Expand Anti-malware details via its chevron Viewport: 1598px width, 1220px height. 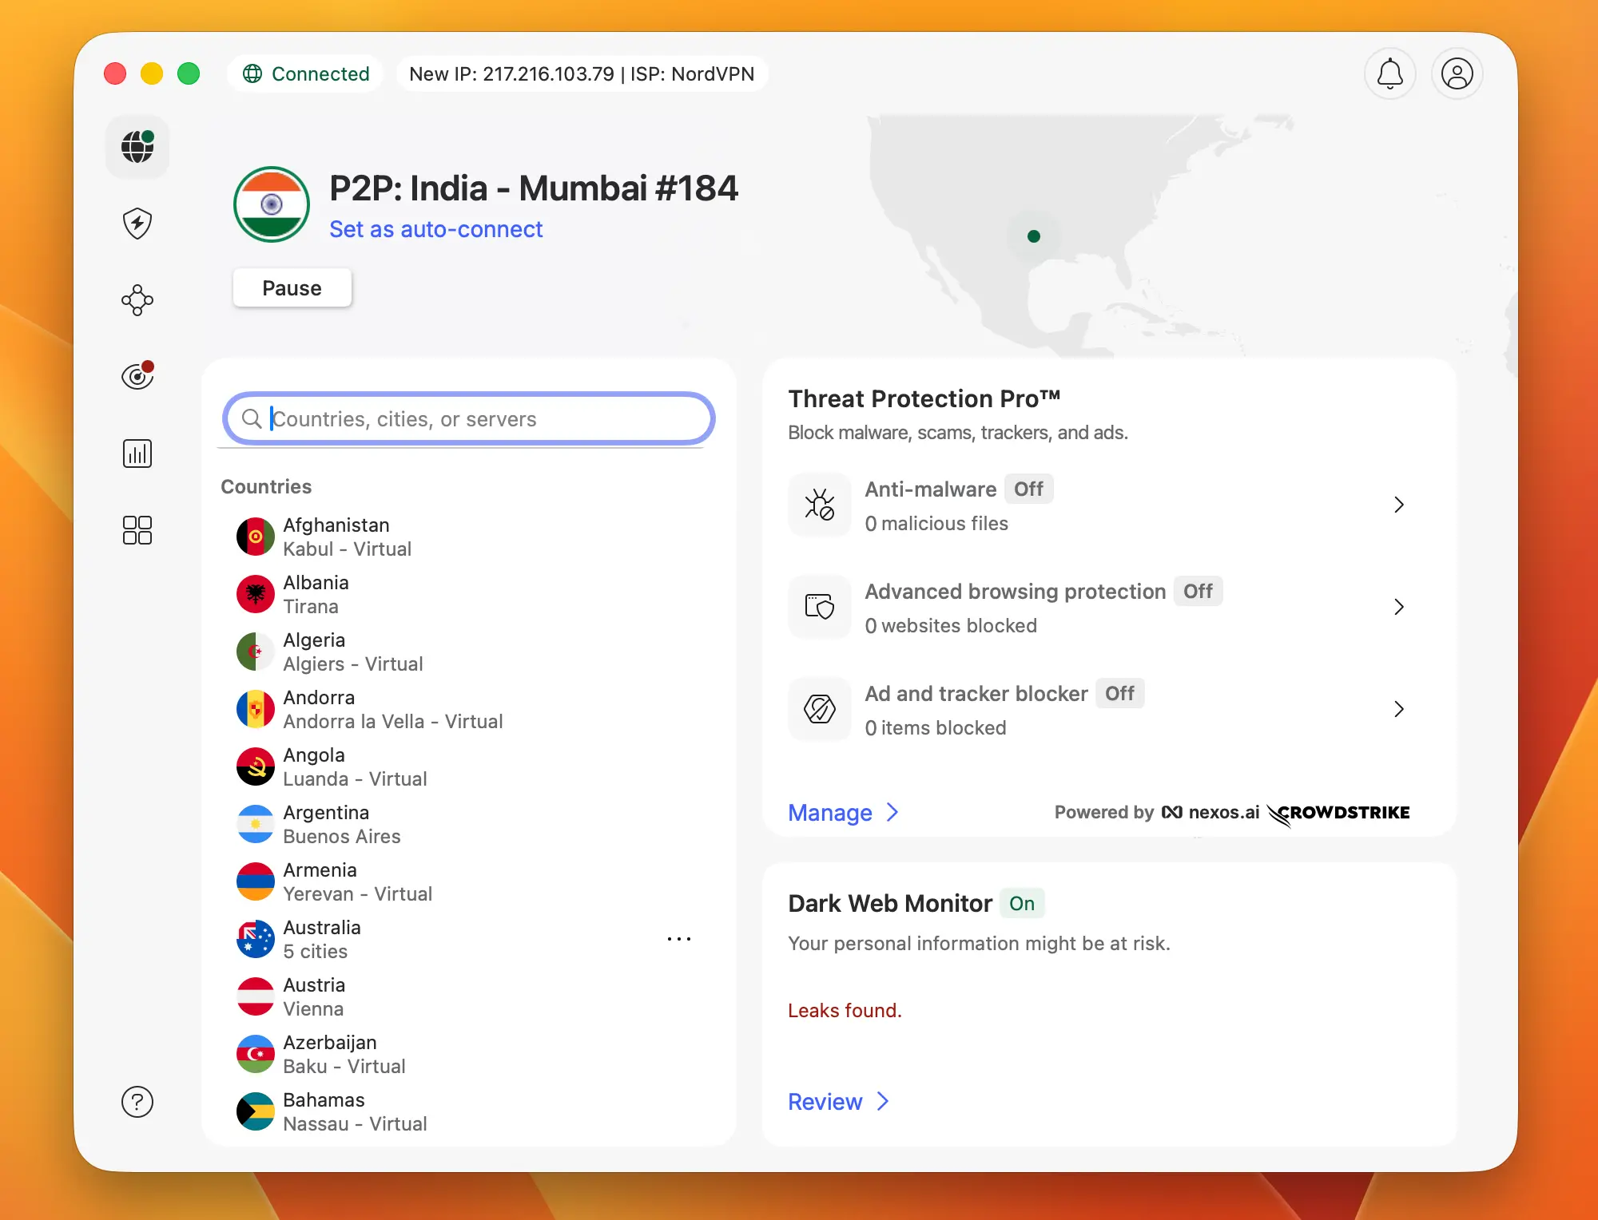pos(1399,505)
